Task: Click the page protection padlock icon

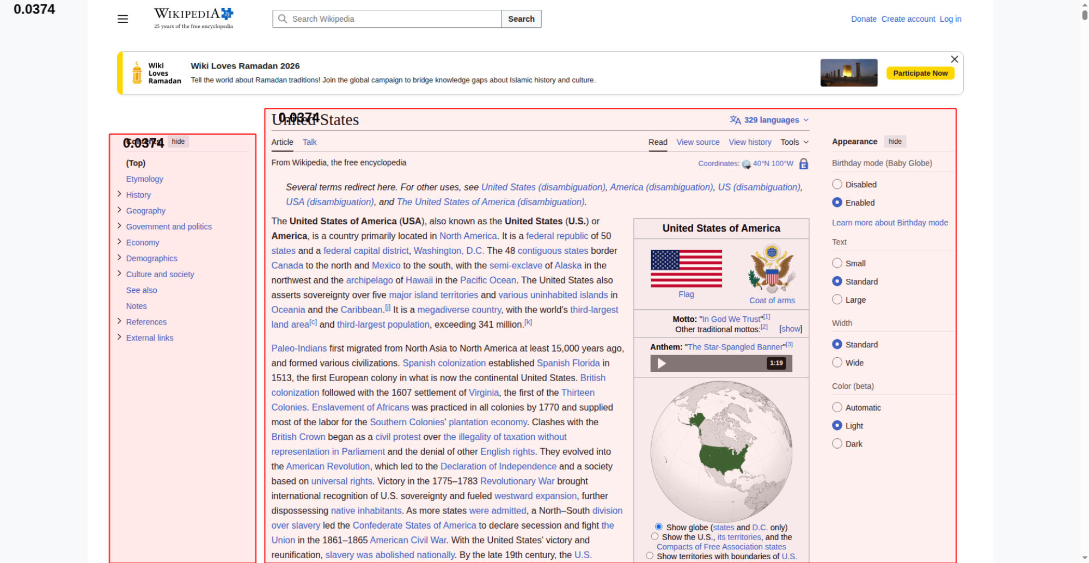Action: coord(803,164)
